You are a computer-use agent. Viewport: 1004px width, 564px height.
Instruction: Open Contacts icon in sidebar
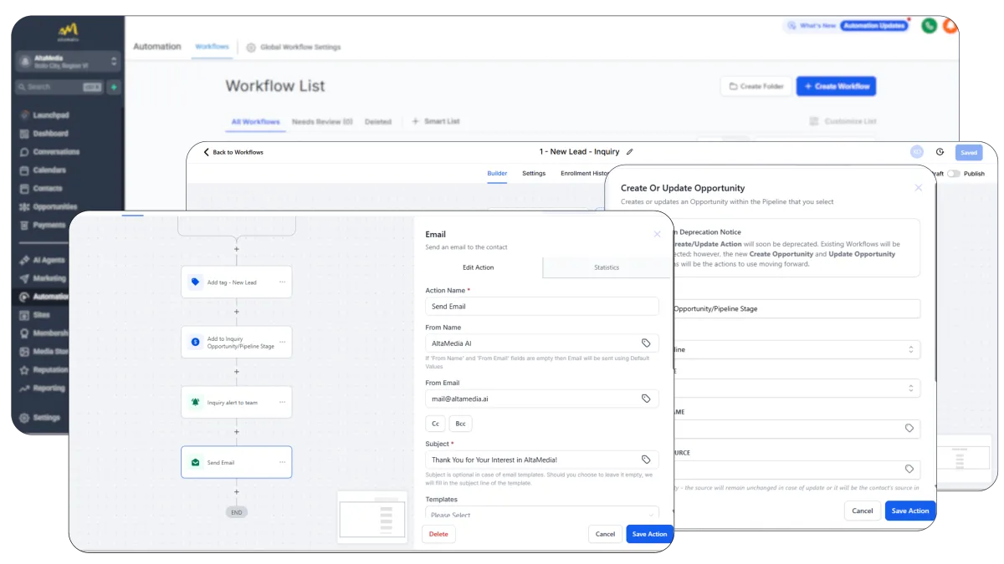(25, 189)
